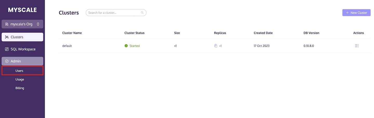The width and height of the screenshot is (374, 118).
Task: Click the organization building icon
Action: pos(7,24)
